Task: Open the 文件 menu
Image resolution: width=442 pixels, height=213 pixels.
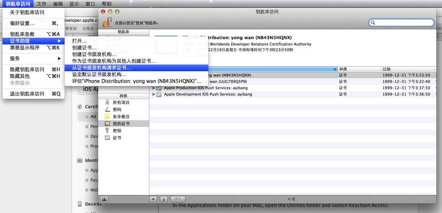Action: tap(42, 4)
